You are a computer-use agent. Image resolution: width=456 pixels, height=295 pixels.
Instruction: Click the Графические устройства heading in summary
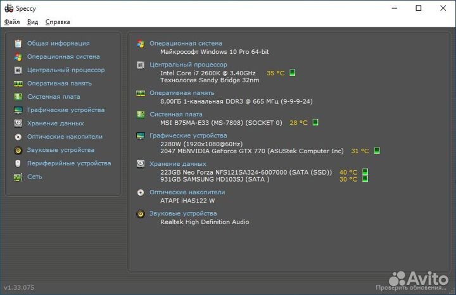(x=188, y=135)
